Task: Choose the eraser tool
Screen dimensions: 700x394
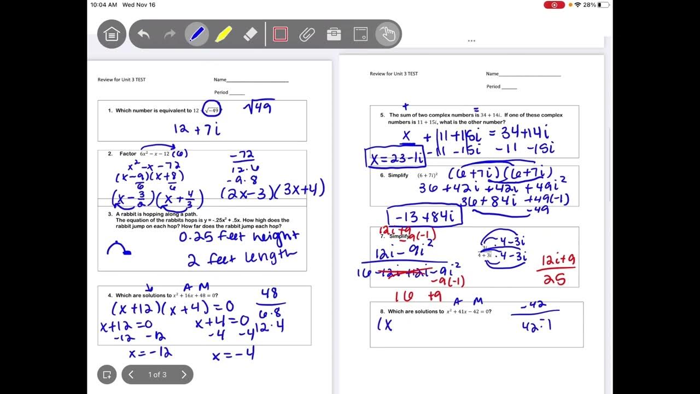Action: (x=249, y=34)
